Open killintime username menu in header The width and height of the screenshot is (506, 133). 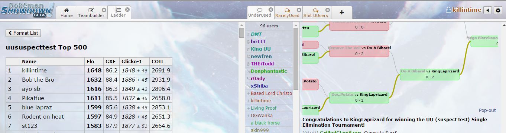[x=463, y=10]
